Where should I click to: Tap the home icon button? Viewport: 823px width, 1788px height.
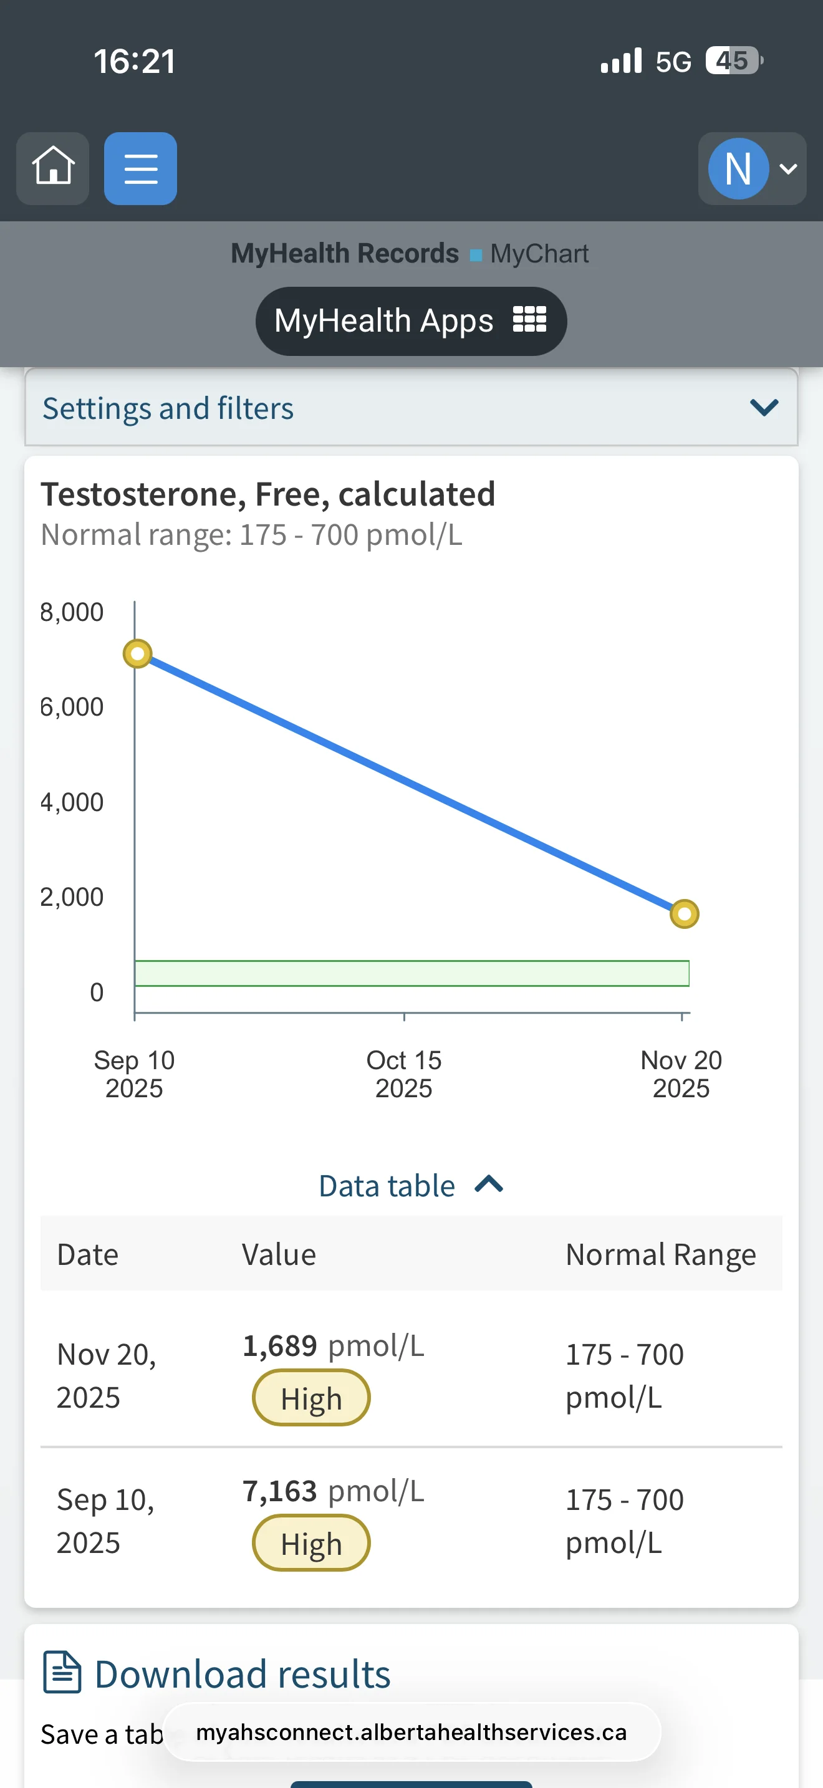click(x=53, y=168)
